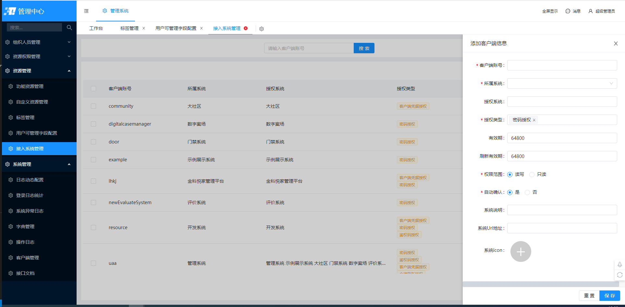Open 标签管理 in sidebar
Screen dimensions: 625x307
(x=39, y=117)
